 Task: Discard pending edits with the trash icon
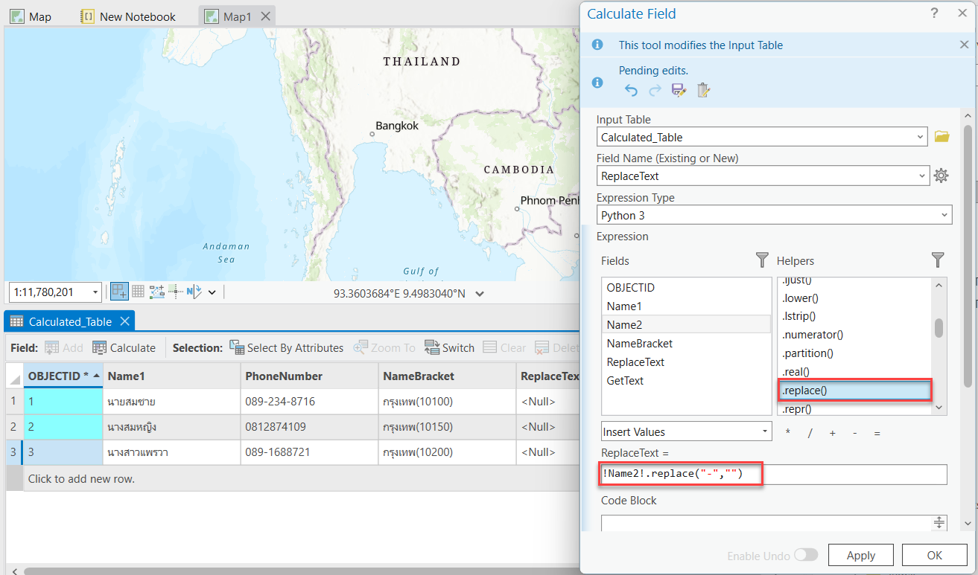(703, 89)
